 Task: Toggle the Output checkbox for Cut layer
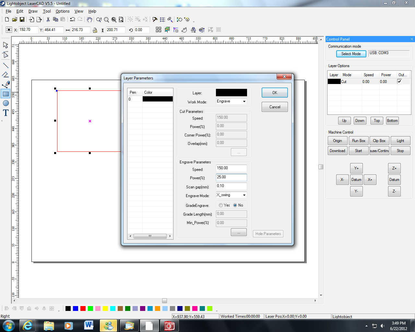(x=399, y=81)
